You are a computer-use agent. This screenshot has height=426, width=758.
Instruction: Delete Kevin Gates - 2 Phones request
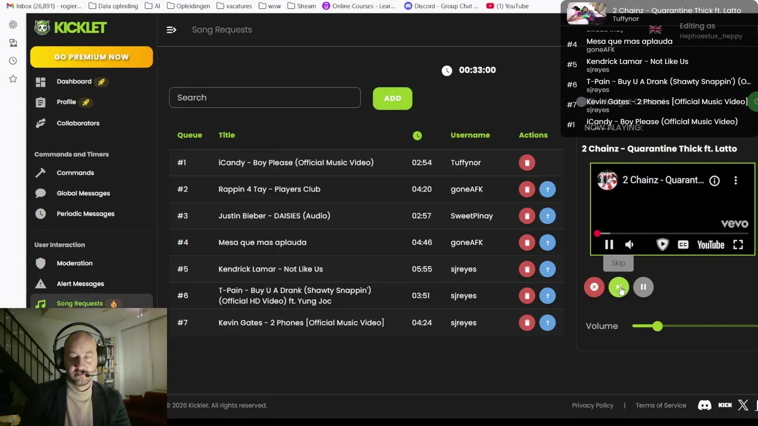(526, 323)
